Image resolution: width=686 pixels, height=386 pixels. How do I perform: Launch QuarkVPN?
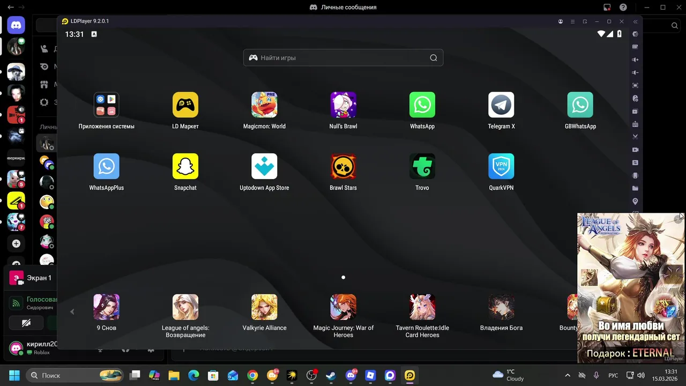point(501,166)
